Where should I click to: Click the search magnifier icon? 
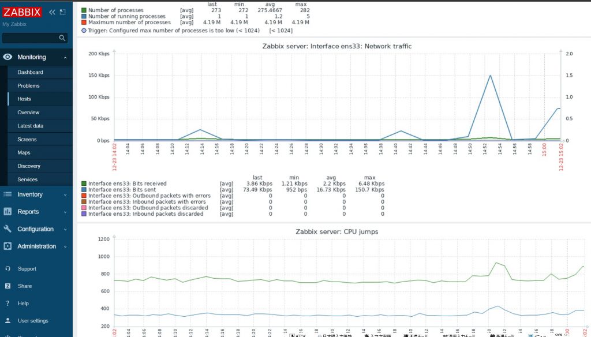[x=62, y=38]
